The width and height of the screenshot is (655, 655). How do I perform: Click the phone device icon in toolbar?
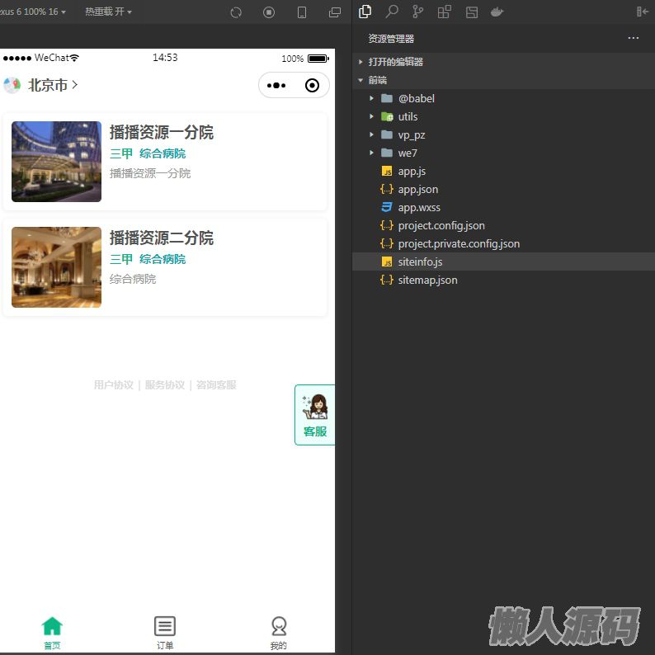point(302,12)
